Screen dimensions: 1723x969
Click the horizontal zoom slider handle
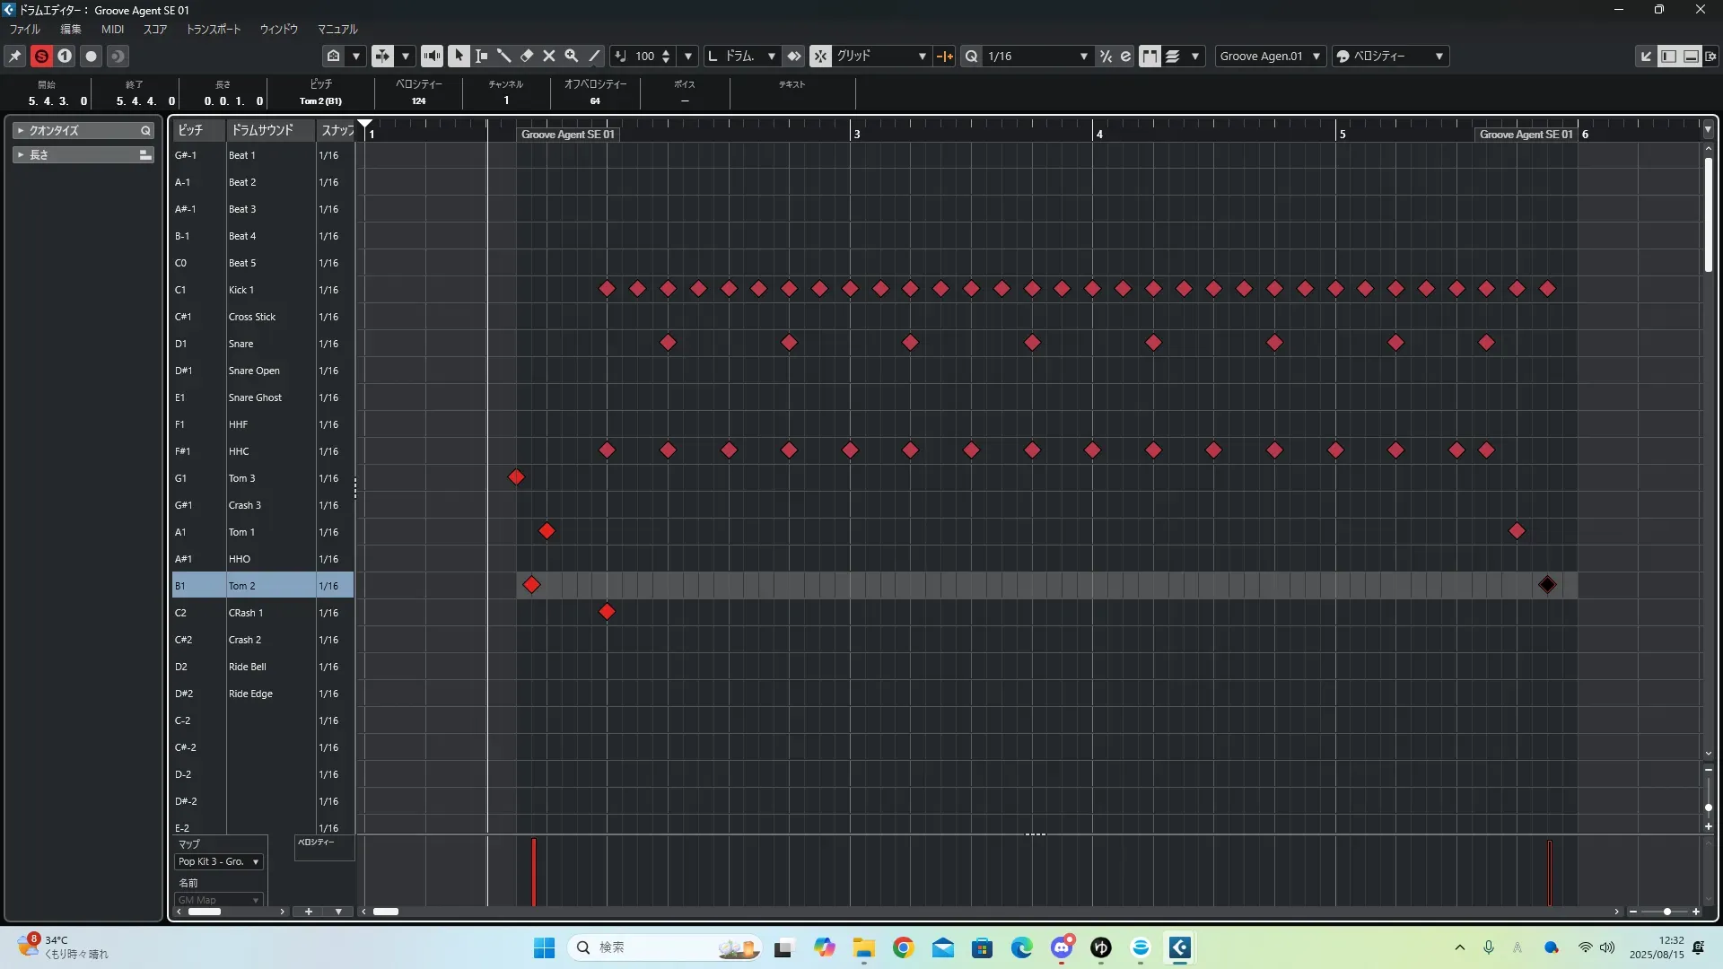click(x=1666, y=912)
